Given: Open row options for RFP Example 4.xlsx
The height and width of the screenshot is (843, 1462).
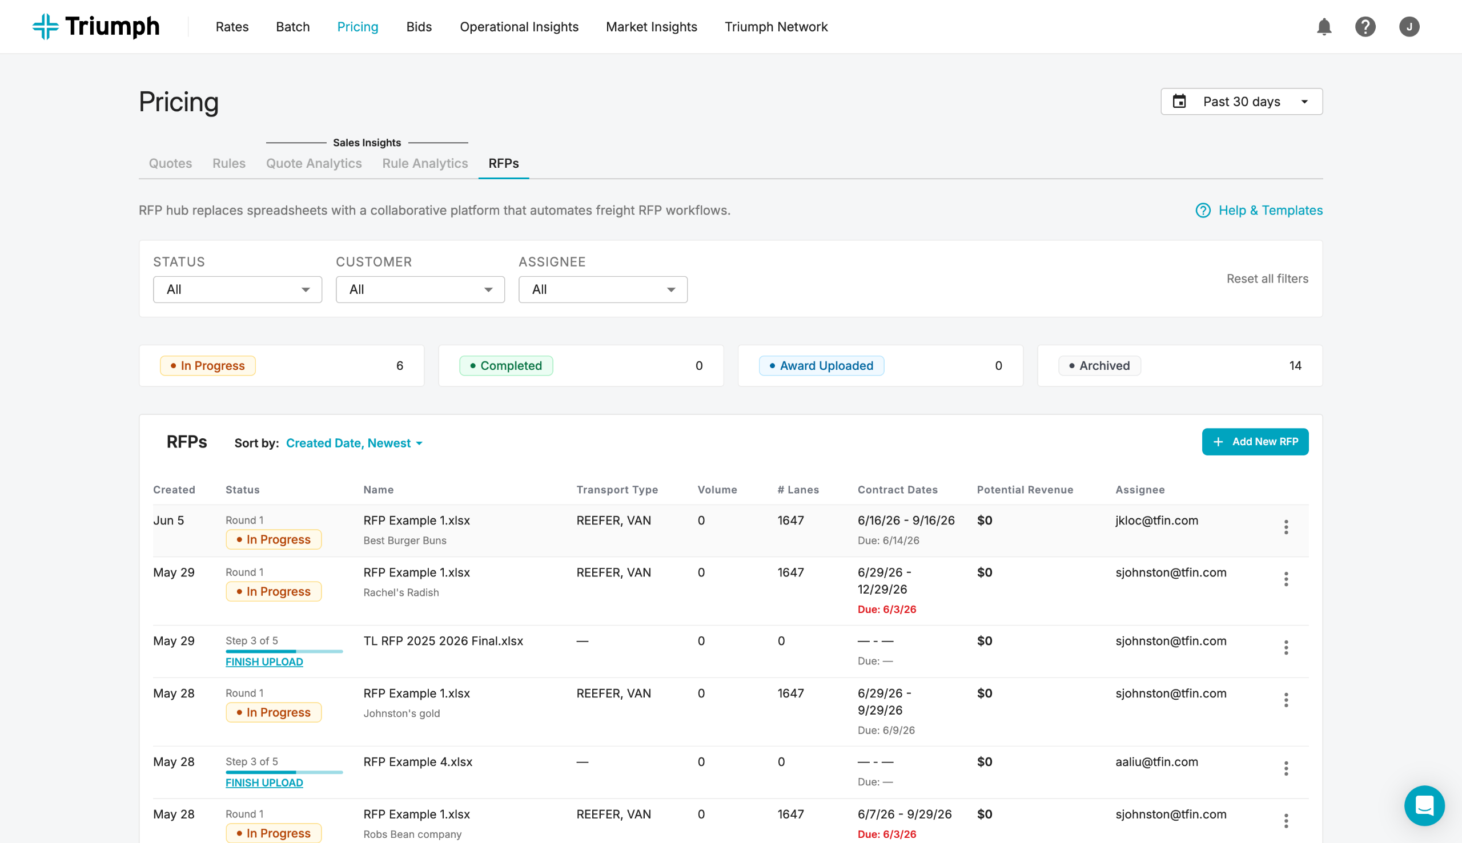Looking at the screenshot, I should 1286,768.
